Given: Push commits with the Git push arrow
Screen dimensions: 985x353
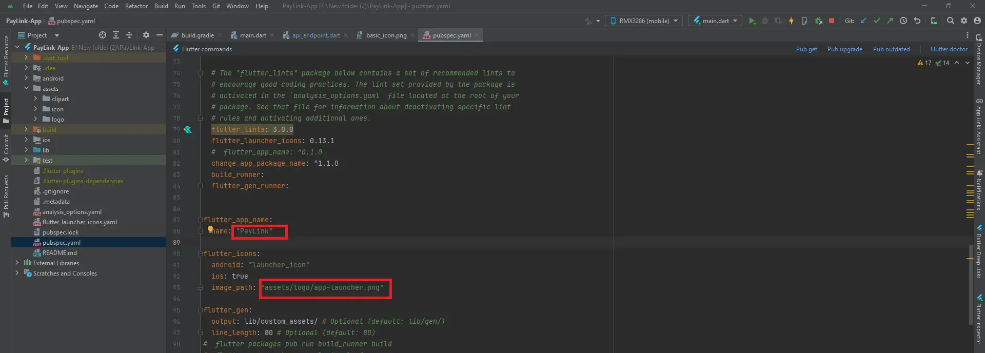Looking at the screenshot, I should 890,21.
